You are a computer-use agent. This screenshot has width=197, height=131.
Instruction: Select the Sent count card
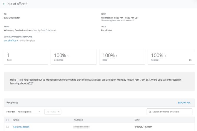[26, 57]
